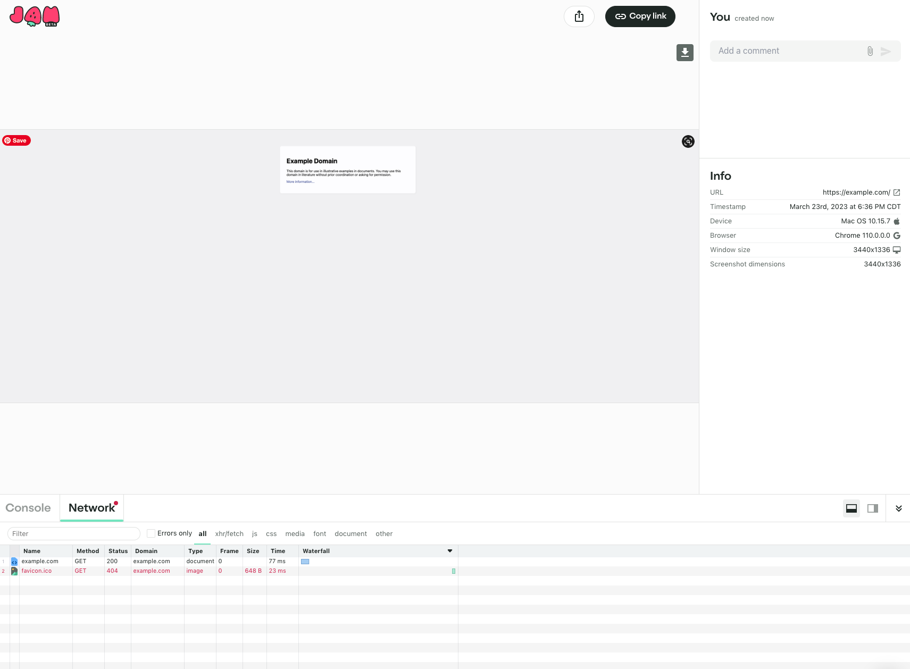The width and height of the screenshot is (910, 669).
Task: Download the screenshot using download icon
Action: point(684,53)
